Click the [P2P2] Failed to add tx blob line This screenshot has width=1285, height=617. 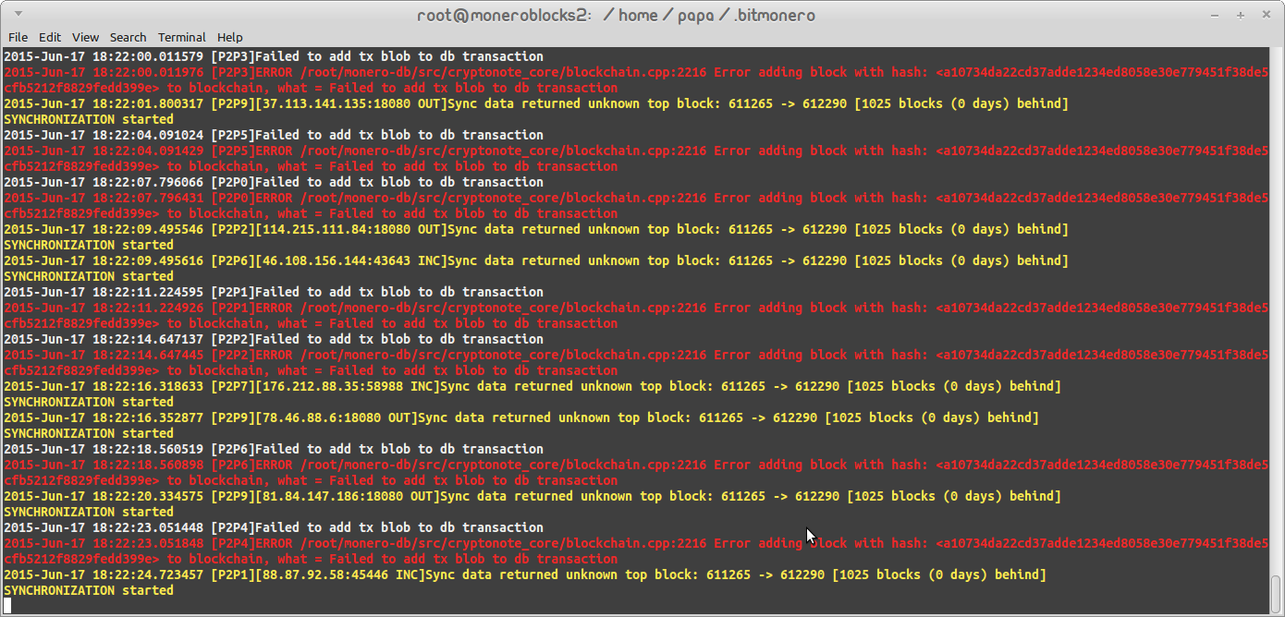click(x=274, y=339)
